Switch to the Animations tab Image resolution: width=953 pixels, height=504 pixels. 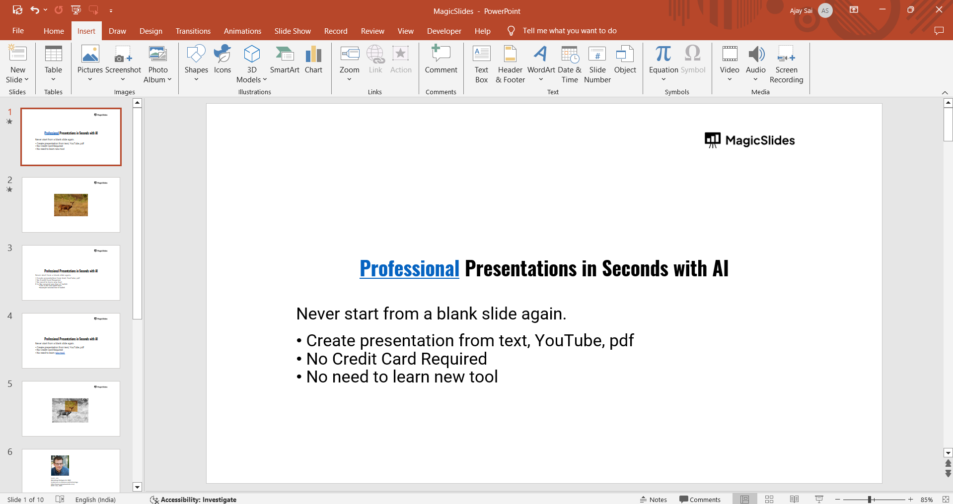[242, 31]
